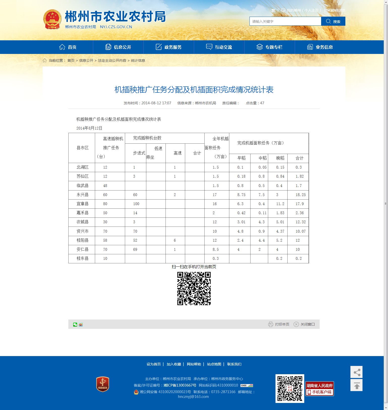The width and height of the screenshot is (388, 410).
Task: Follow the 首页 breadcrumb link
Action: [x=71, y=60]
